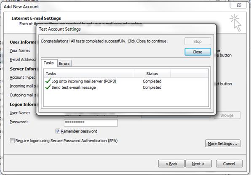Select the Log onto incoming mail server row
The height and width of the screenshot is (175, 251).
click(x=126, y=81)
